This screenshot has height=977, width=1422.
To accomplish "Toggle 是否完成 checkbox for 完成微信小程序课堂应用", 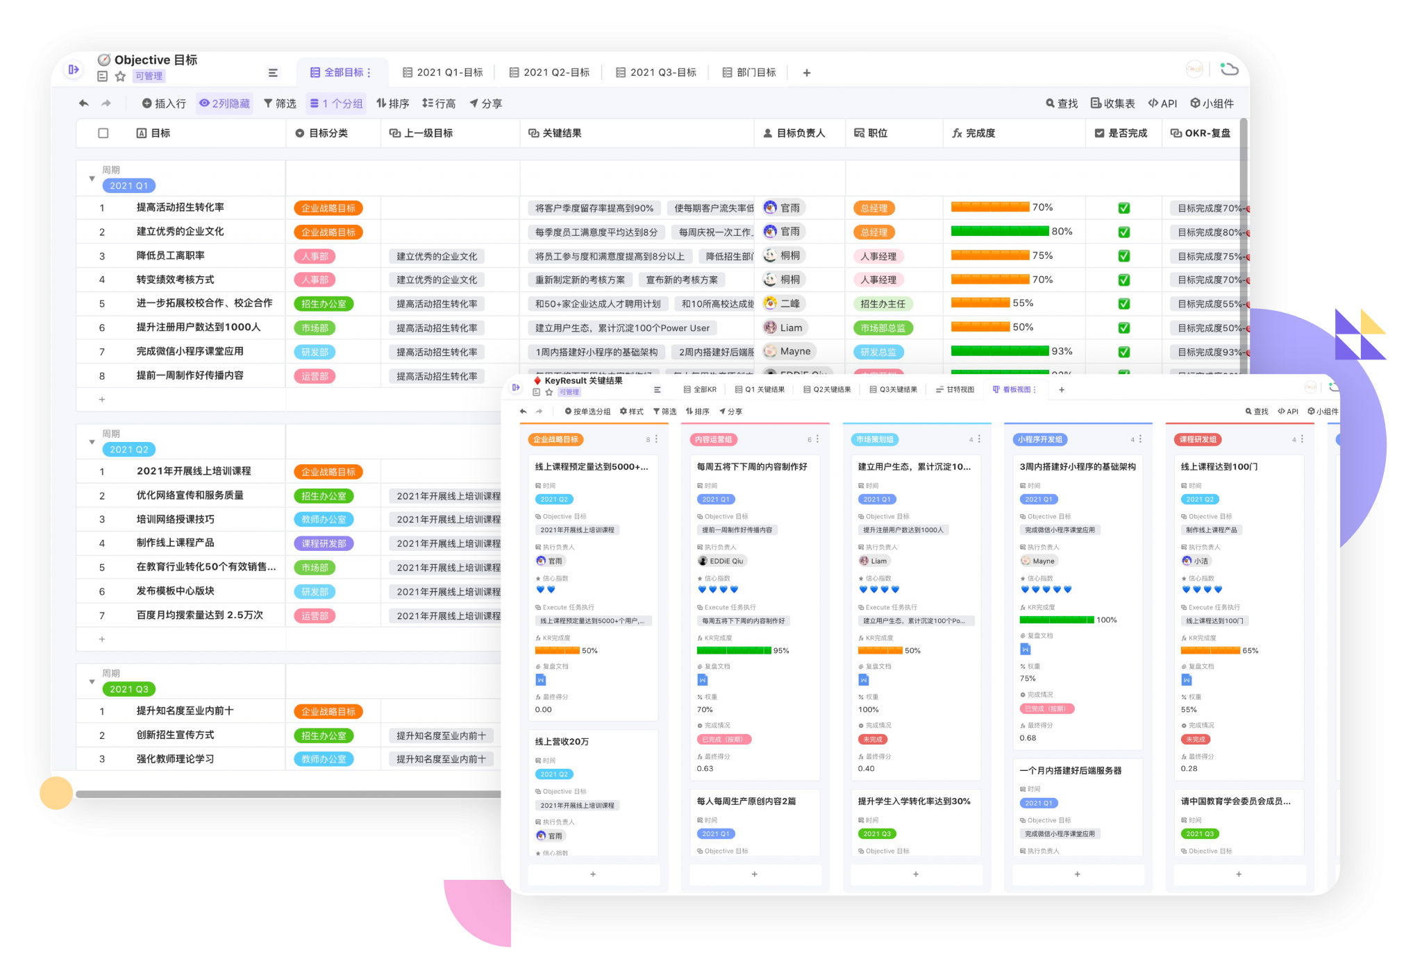I will click(x=1124, y=352).
